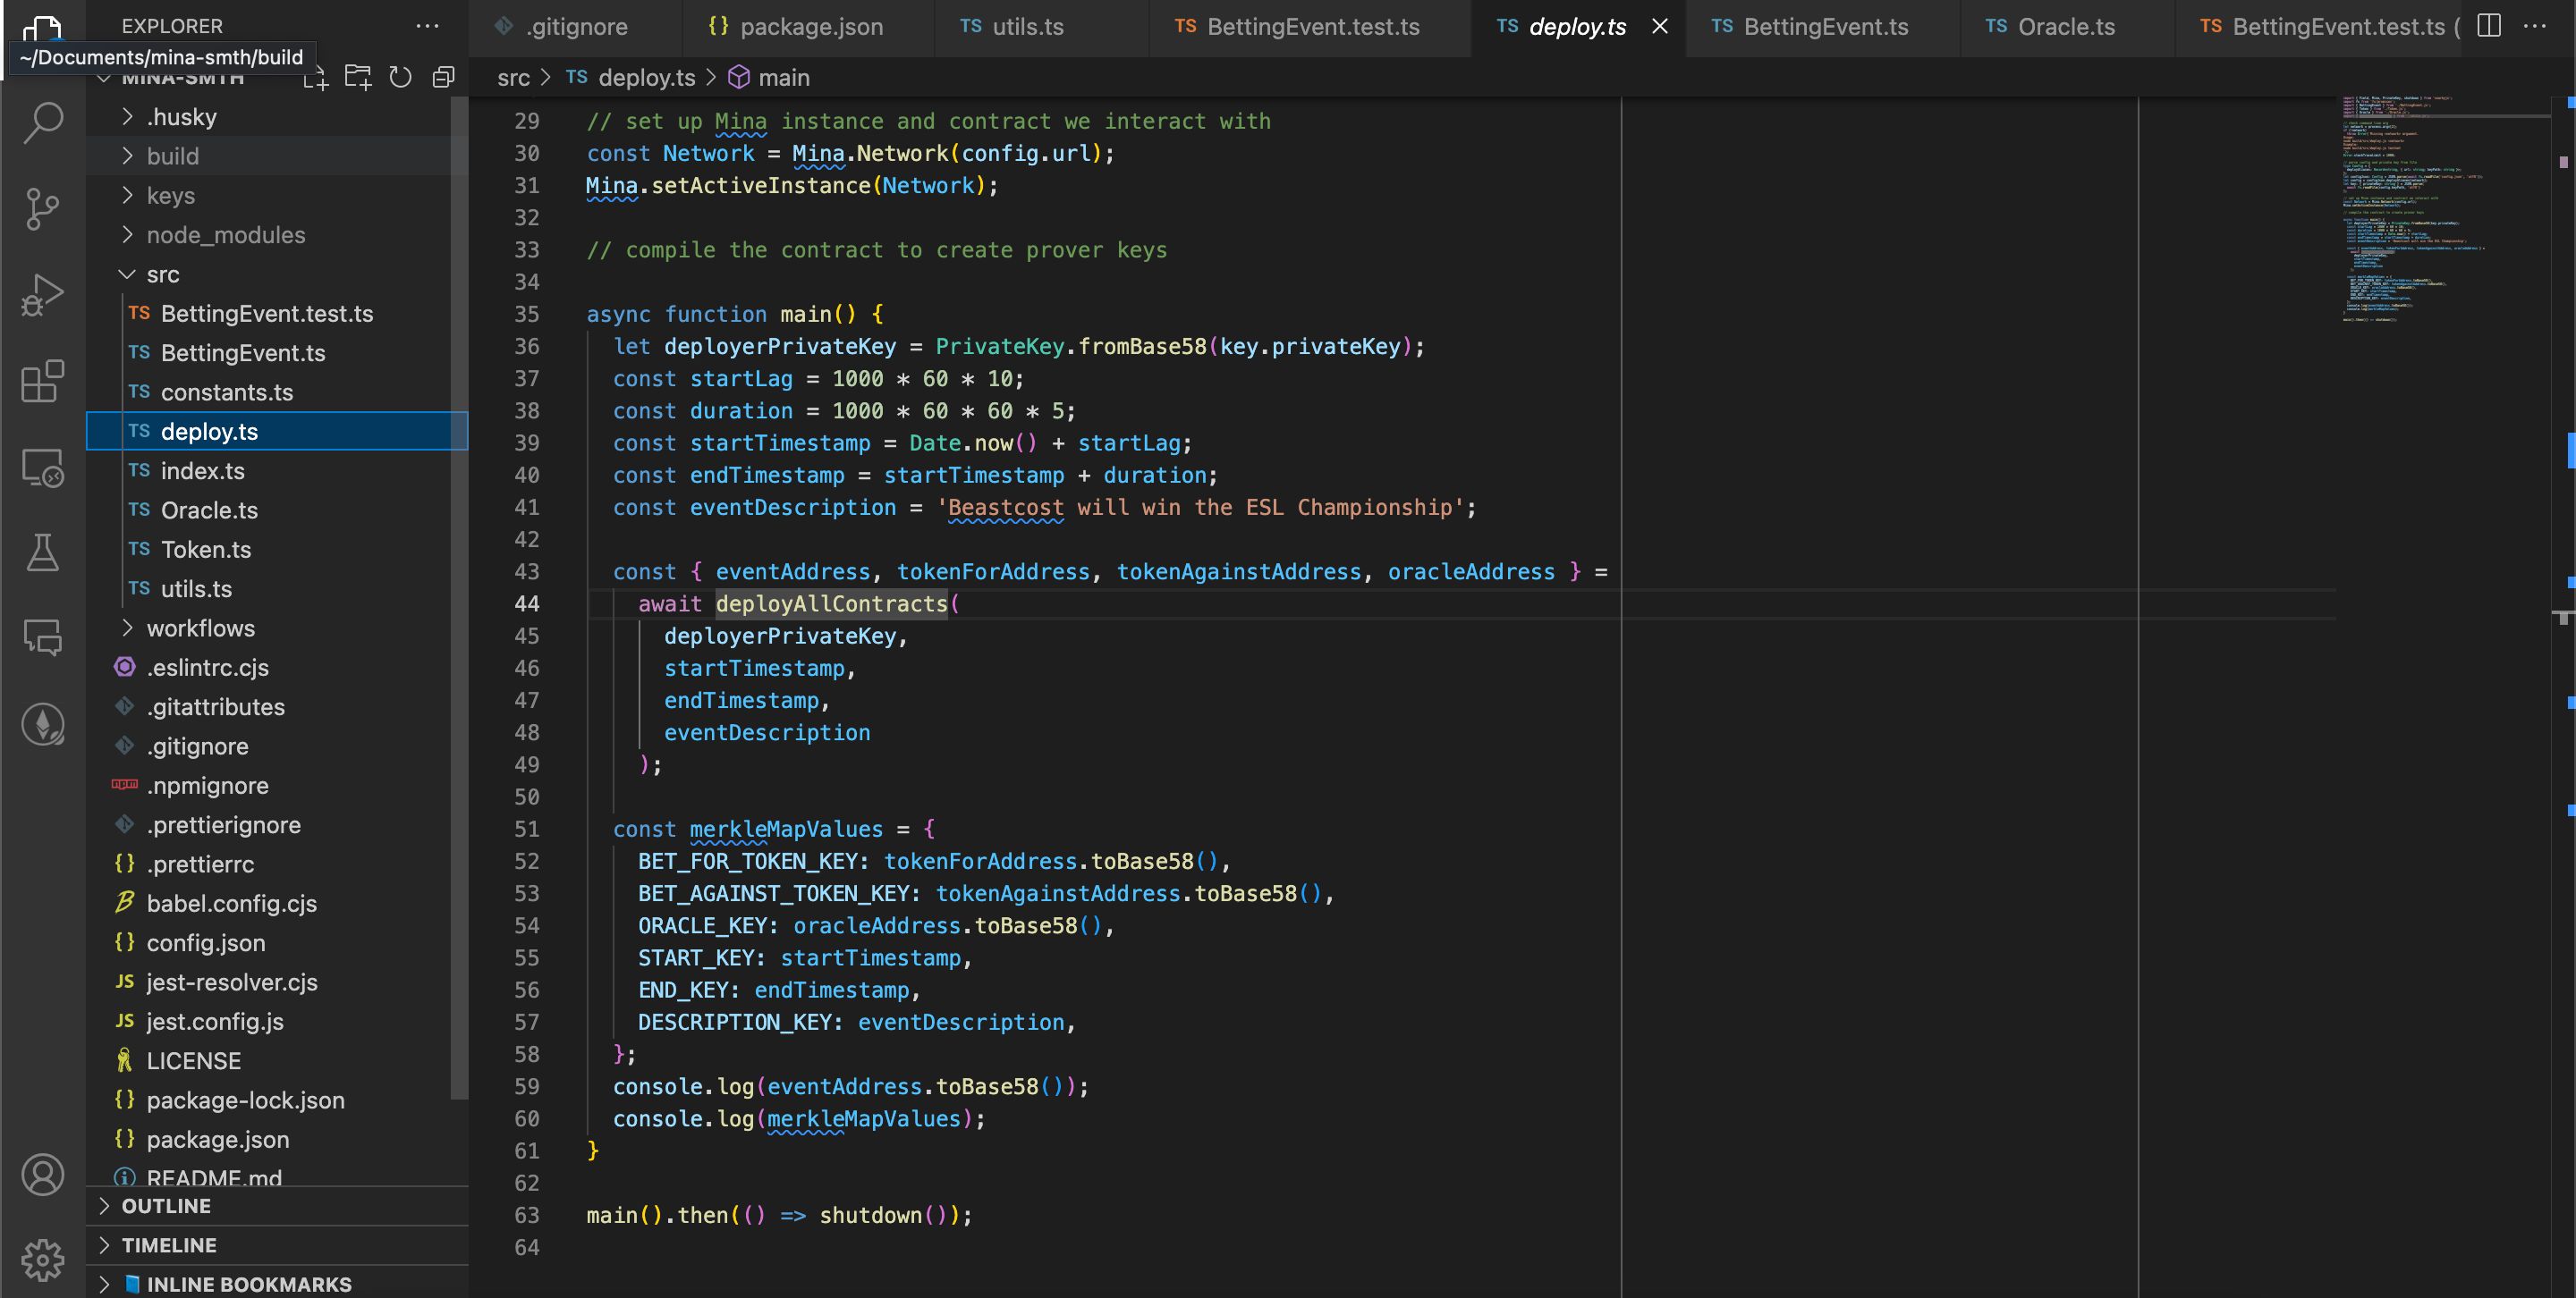2576x1298 pixels.
Task: Open the Ethereum-style activity bar icon
Action: click(43, 724)
